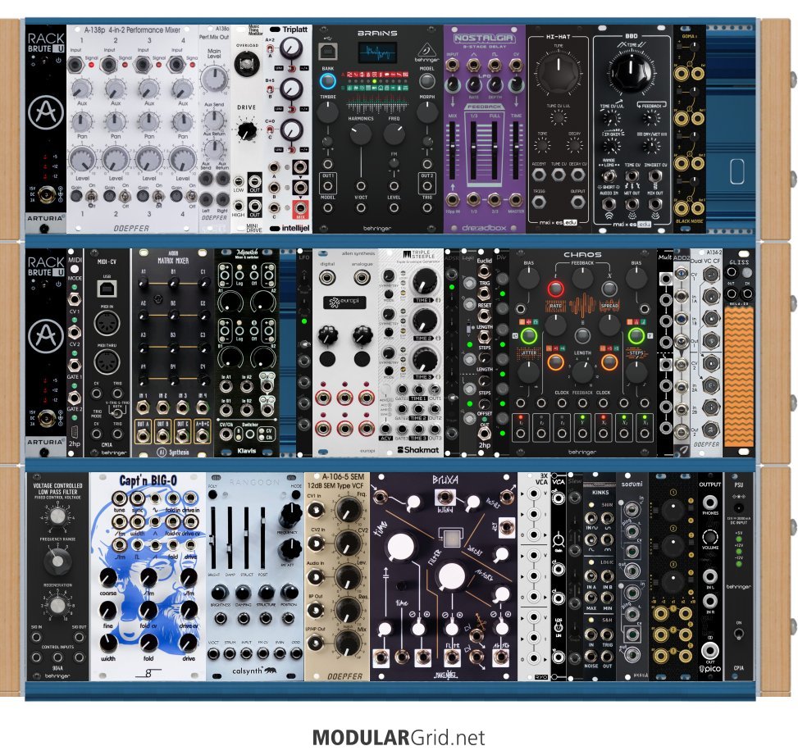
Task: Click the TIME 1 knob on Triple Steeple
Action: point(425,281)
